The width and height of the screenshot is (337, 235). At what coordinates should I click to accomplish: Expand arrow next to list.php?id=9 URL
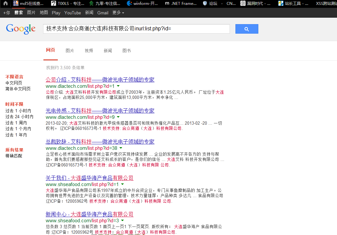pos(118,117)
